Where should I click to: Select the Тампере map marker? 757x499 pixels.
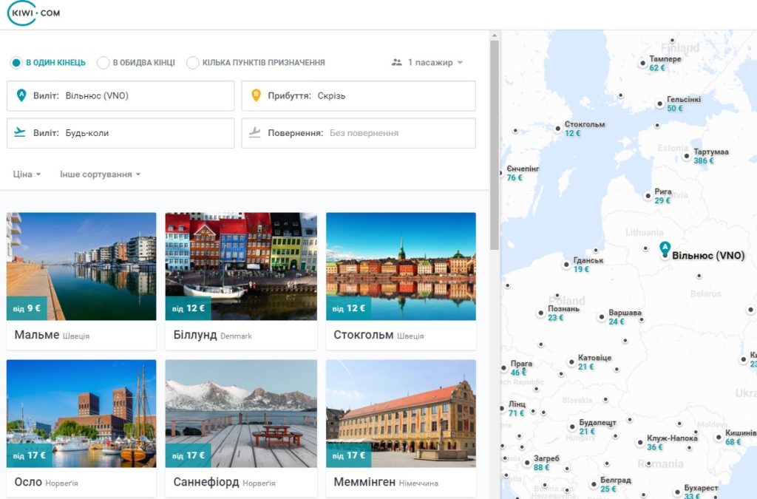(x=642, y=63)
